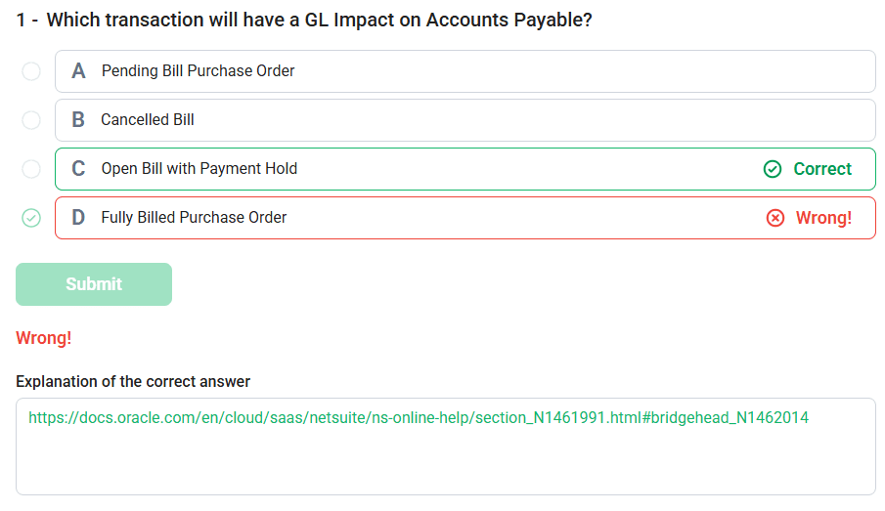This screenshot has width=885, height=511.
Task: Choose Pending Bill Purchase Order answer
Action: click(x=198, y=71)
